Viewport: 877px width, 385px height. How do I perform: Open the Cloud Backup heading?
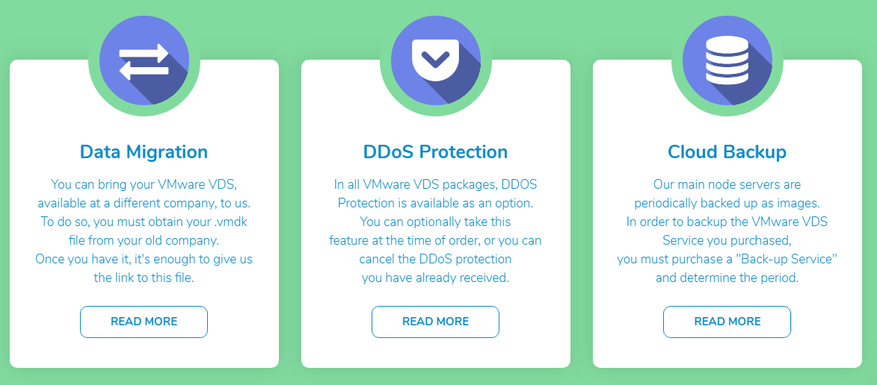[x=727, y=151]
